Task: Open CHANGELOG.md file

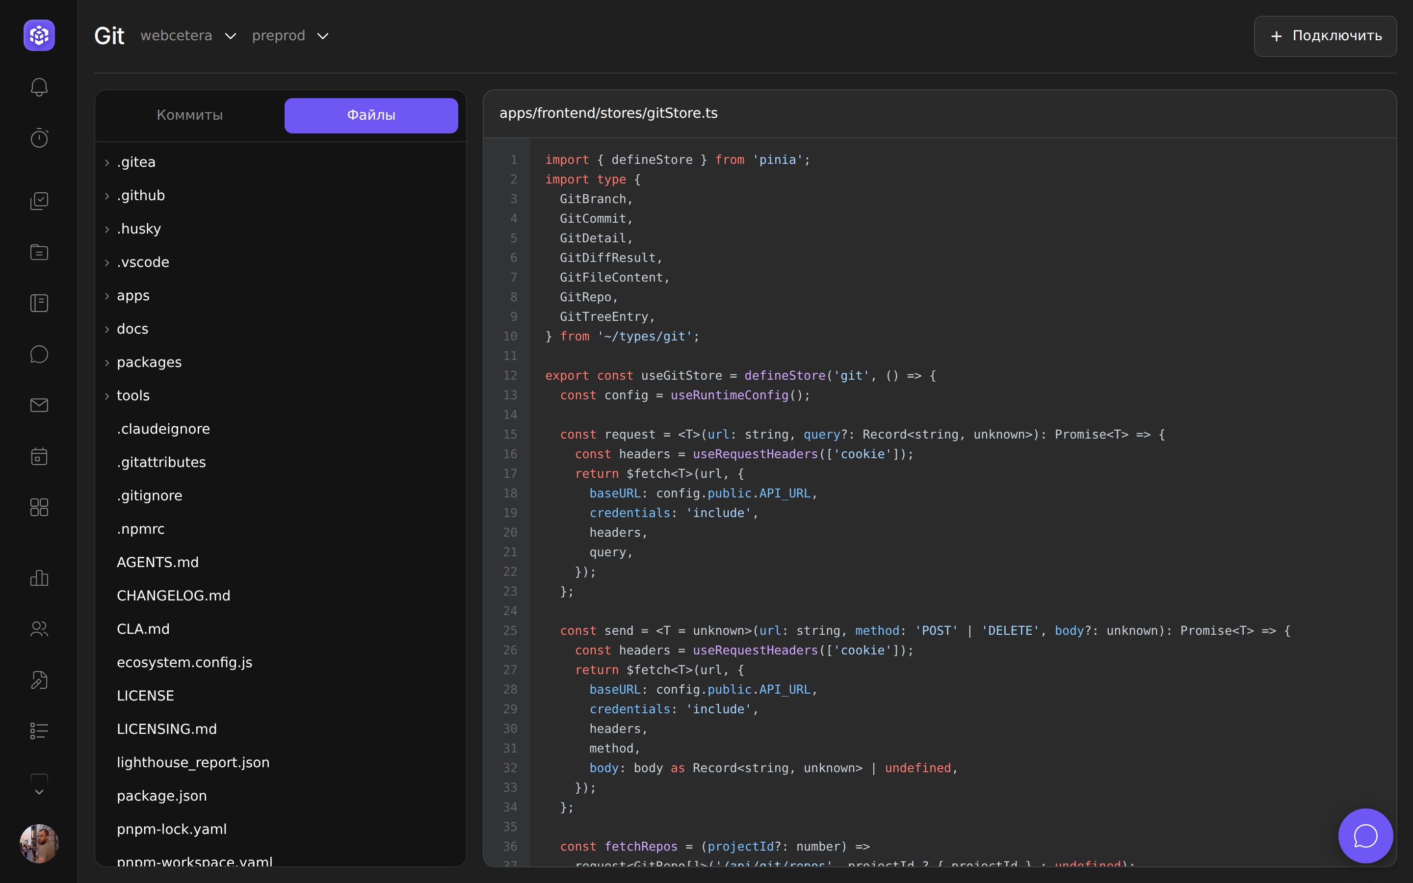Action: 280,595
